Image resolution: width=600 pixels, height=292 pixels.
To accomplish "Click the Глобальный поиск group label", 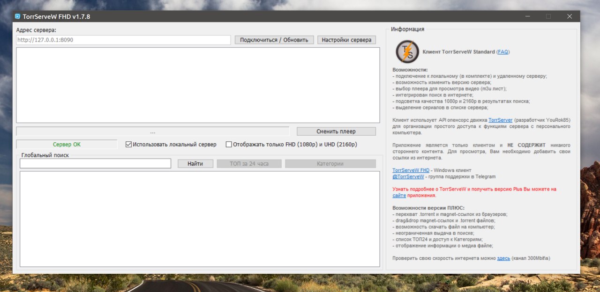I will click(x=45, y=155).
